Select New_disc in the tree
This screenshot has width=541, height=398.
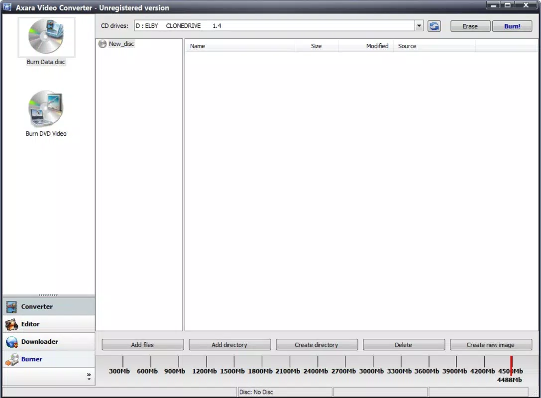[121, 44]
